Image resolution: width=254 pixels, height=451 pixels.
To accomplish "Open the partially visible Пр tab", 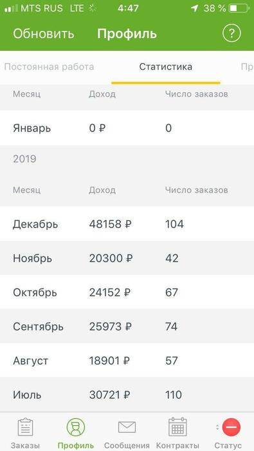I will click(x=247, y=67).
